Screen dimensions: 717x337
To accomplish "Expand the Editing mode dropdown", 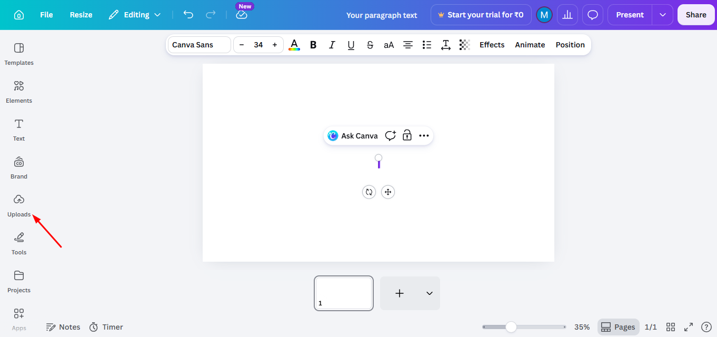I will coord(135,15).
